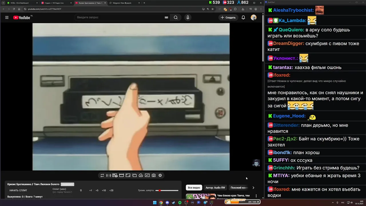Open the suggested video thumbnail in the sidebar
The width and height of the screenshot is (366, 206).
[x=201, y=197]
